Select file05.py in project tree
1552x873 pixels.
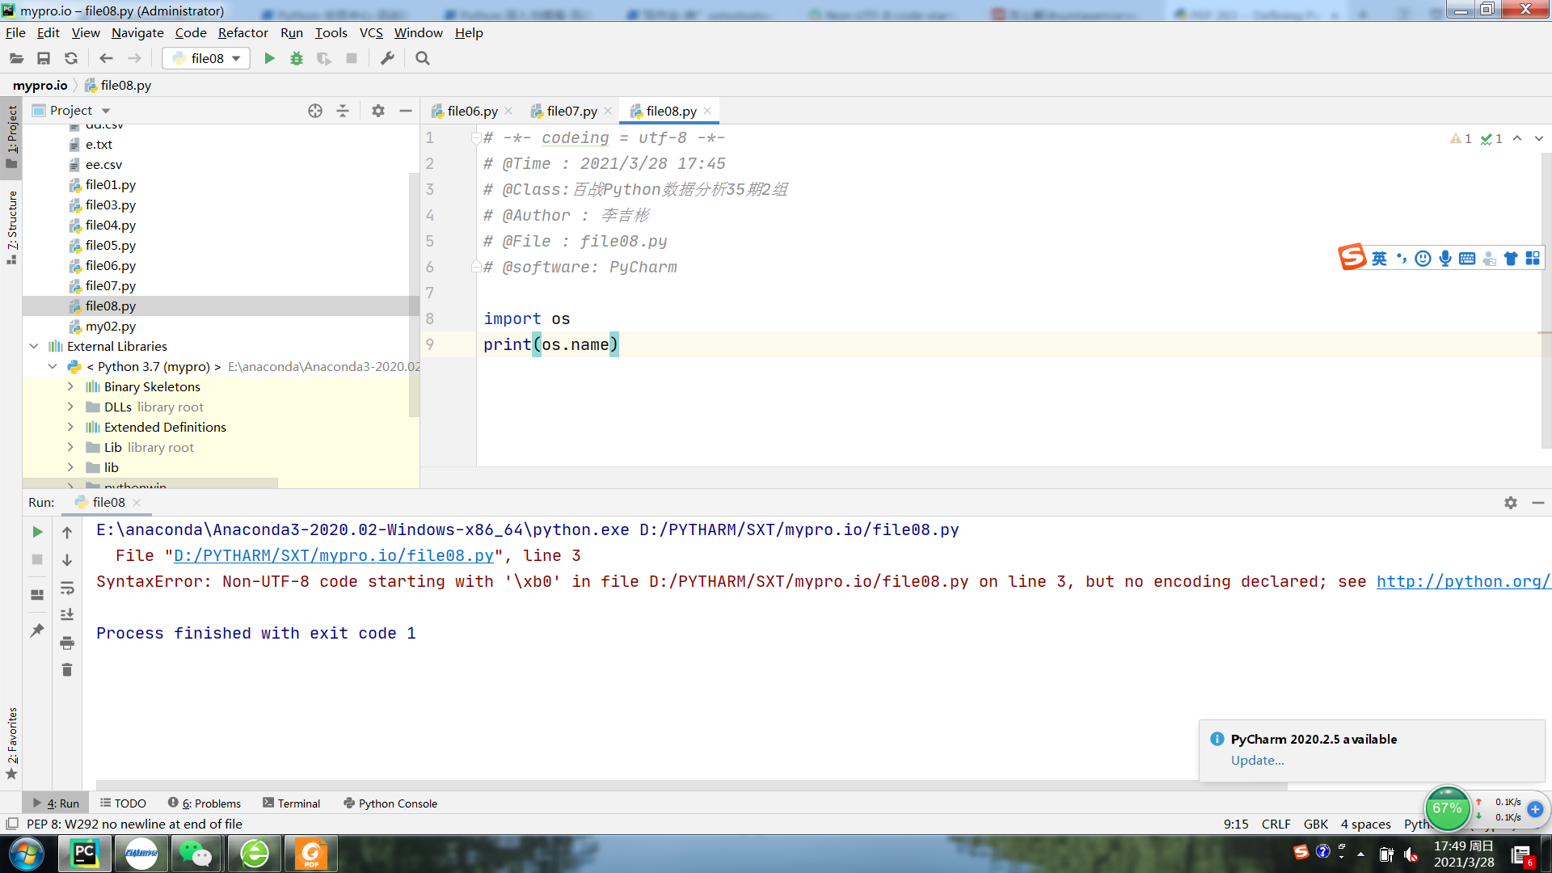click(111, 245)
